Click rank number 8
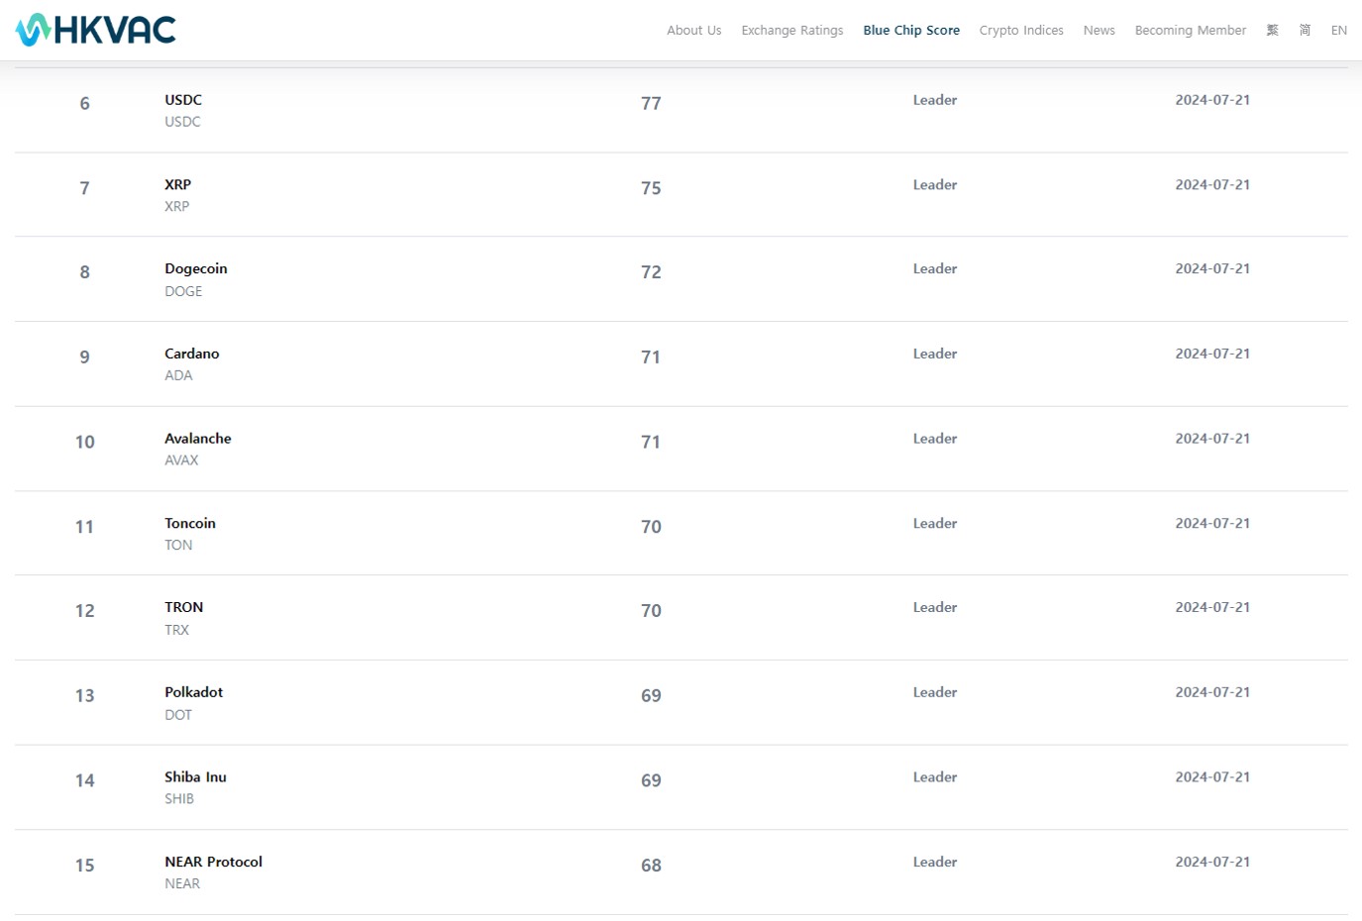This screenshot has width=1362, height=921. (85, 272)
